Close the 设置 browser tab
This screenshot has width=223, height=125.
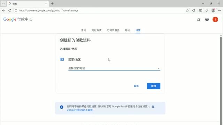click(46, 3)
